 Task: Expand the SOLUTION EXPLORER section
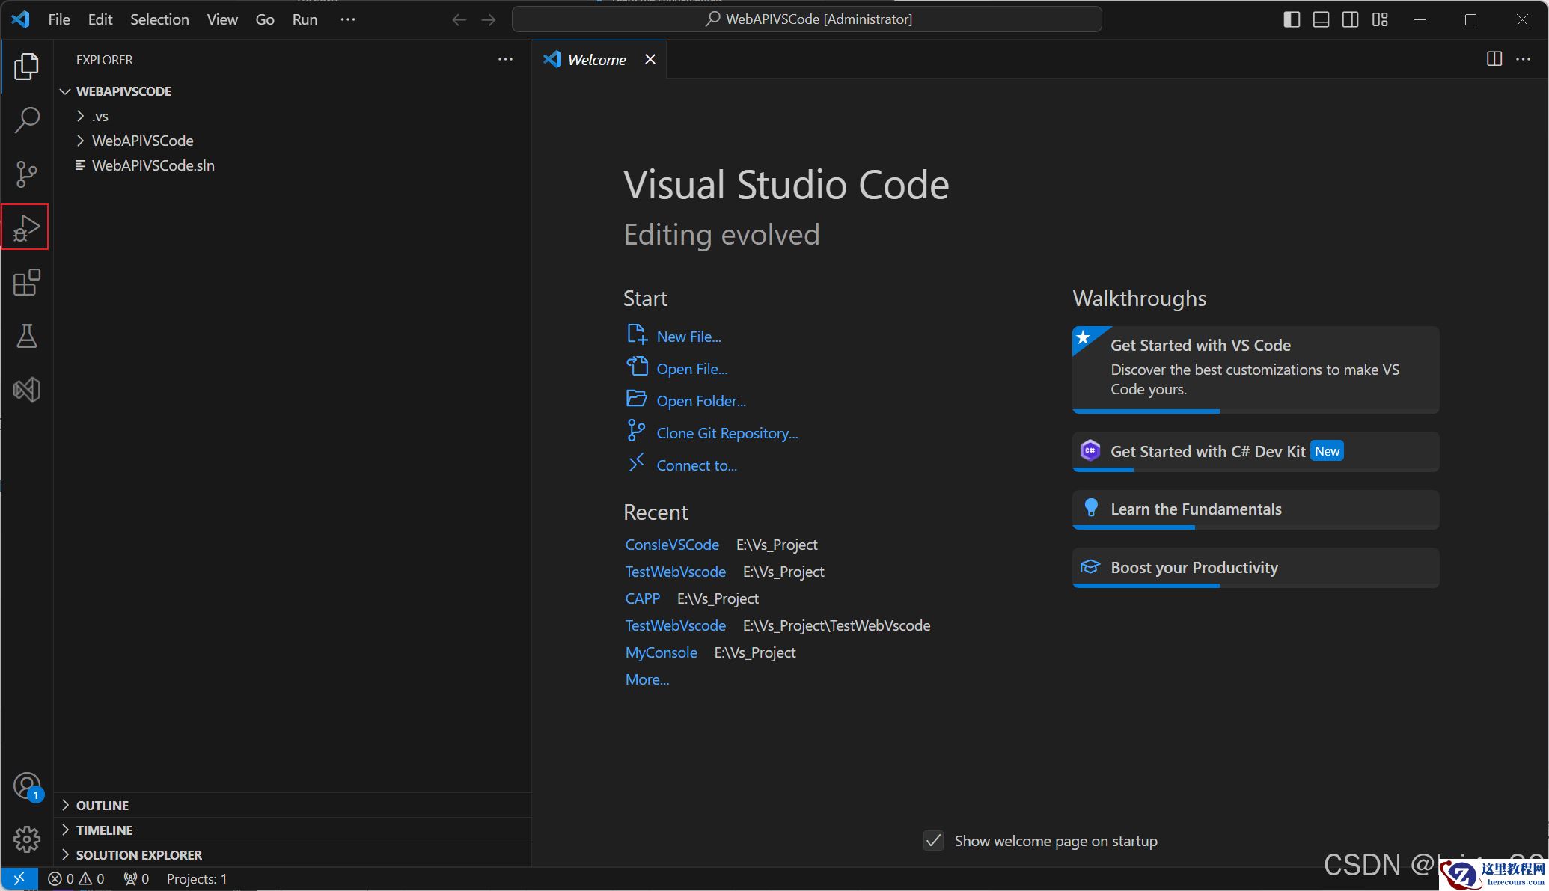click(x=138, y=855)
